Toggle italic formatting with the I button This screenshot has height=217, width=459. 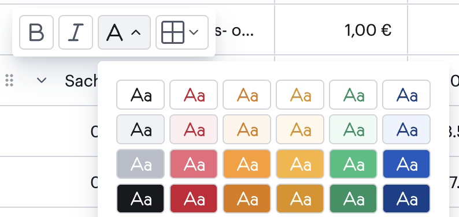tap(76, 32)
